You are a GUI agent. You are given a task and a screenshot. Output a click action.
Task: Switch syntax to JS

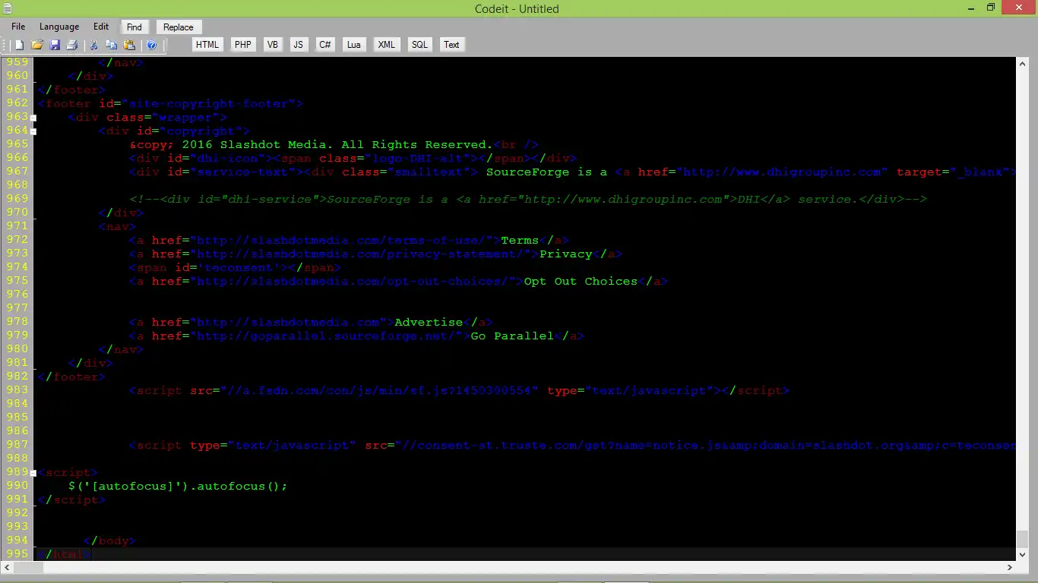coord(299,45)
